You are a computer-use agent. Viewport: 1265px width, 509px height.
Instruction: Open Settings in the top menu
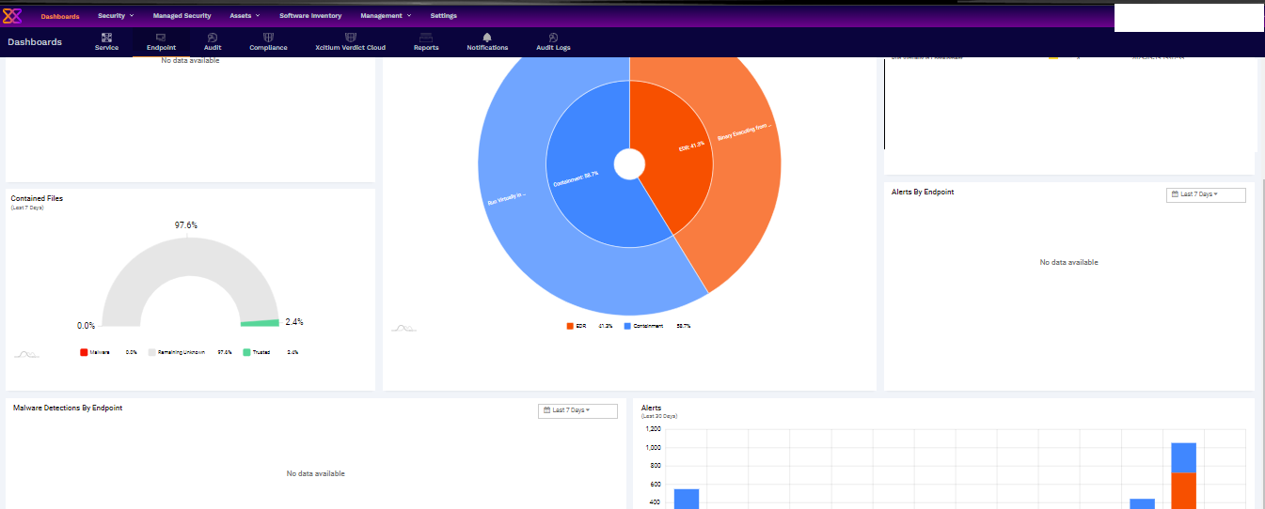click(x=444, y=15)
